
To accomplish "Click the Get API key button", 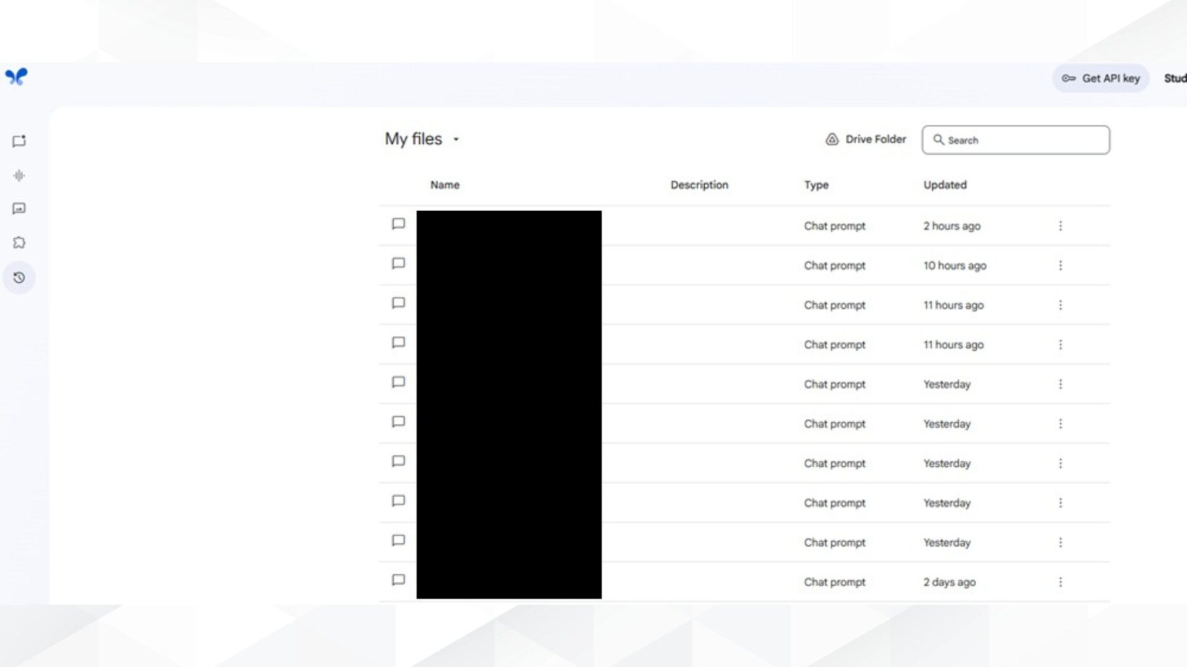I will (1100, 78).
